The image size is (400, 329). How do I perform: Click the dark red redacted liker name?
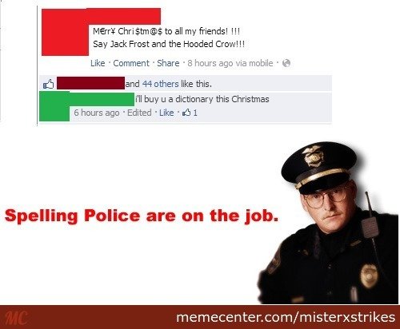coord(90,83)
